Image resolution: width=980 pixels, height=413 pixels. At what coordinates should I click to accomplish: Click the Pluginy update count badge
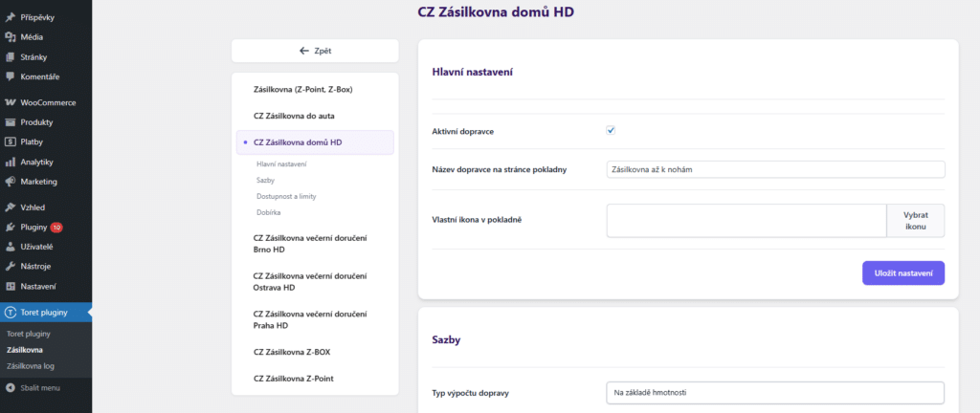tap(56, 228)
